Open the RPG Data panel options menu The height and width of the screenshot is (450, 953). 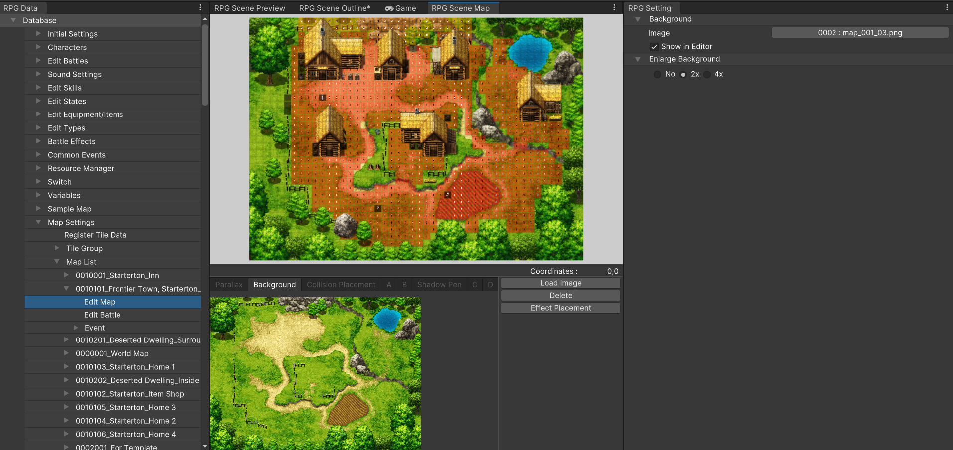pyautogui.click(x=200, y=8)
